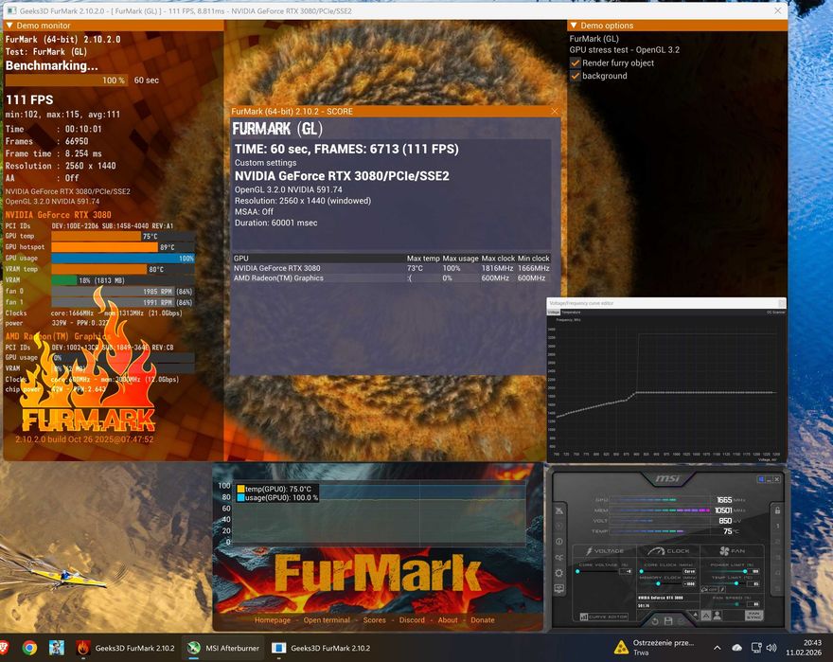Click the reset to defaults icon in Afterburner
The height and width of the screenshot is (662, 833).
[x=655, y=621]
